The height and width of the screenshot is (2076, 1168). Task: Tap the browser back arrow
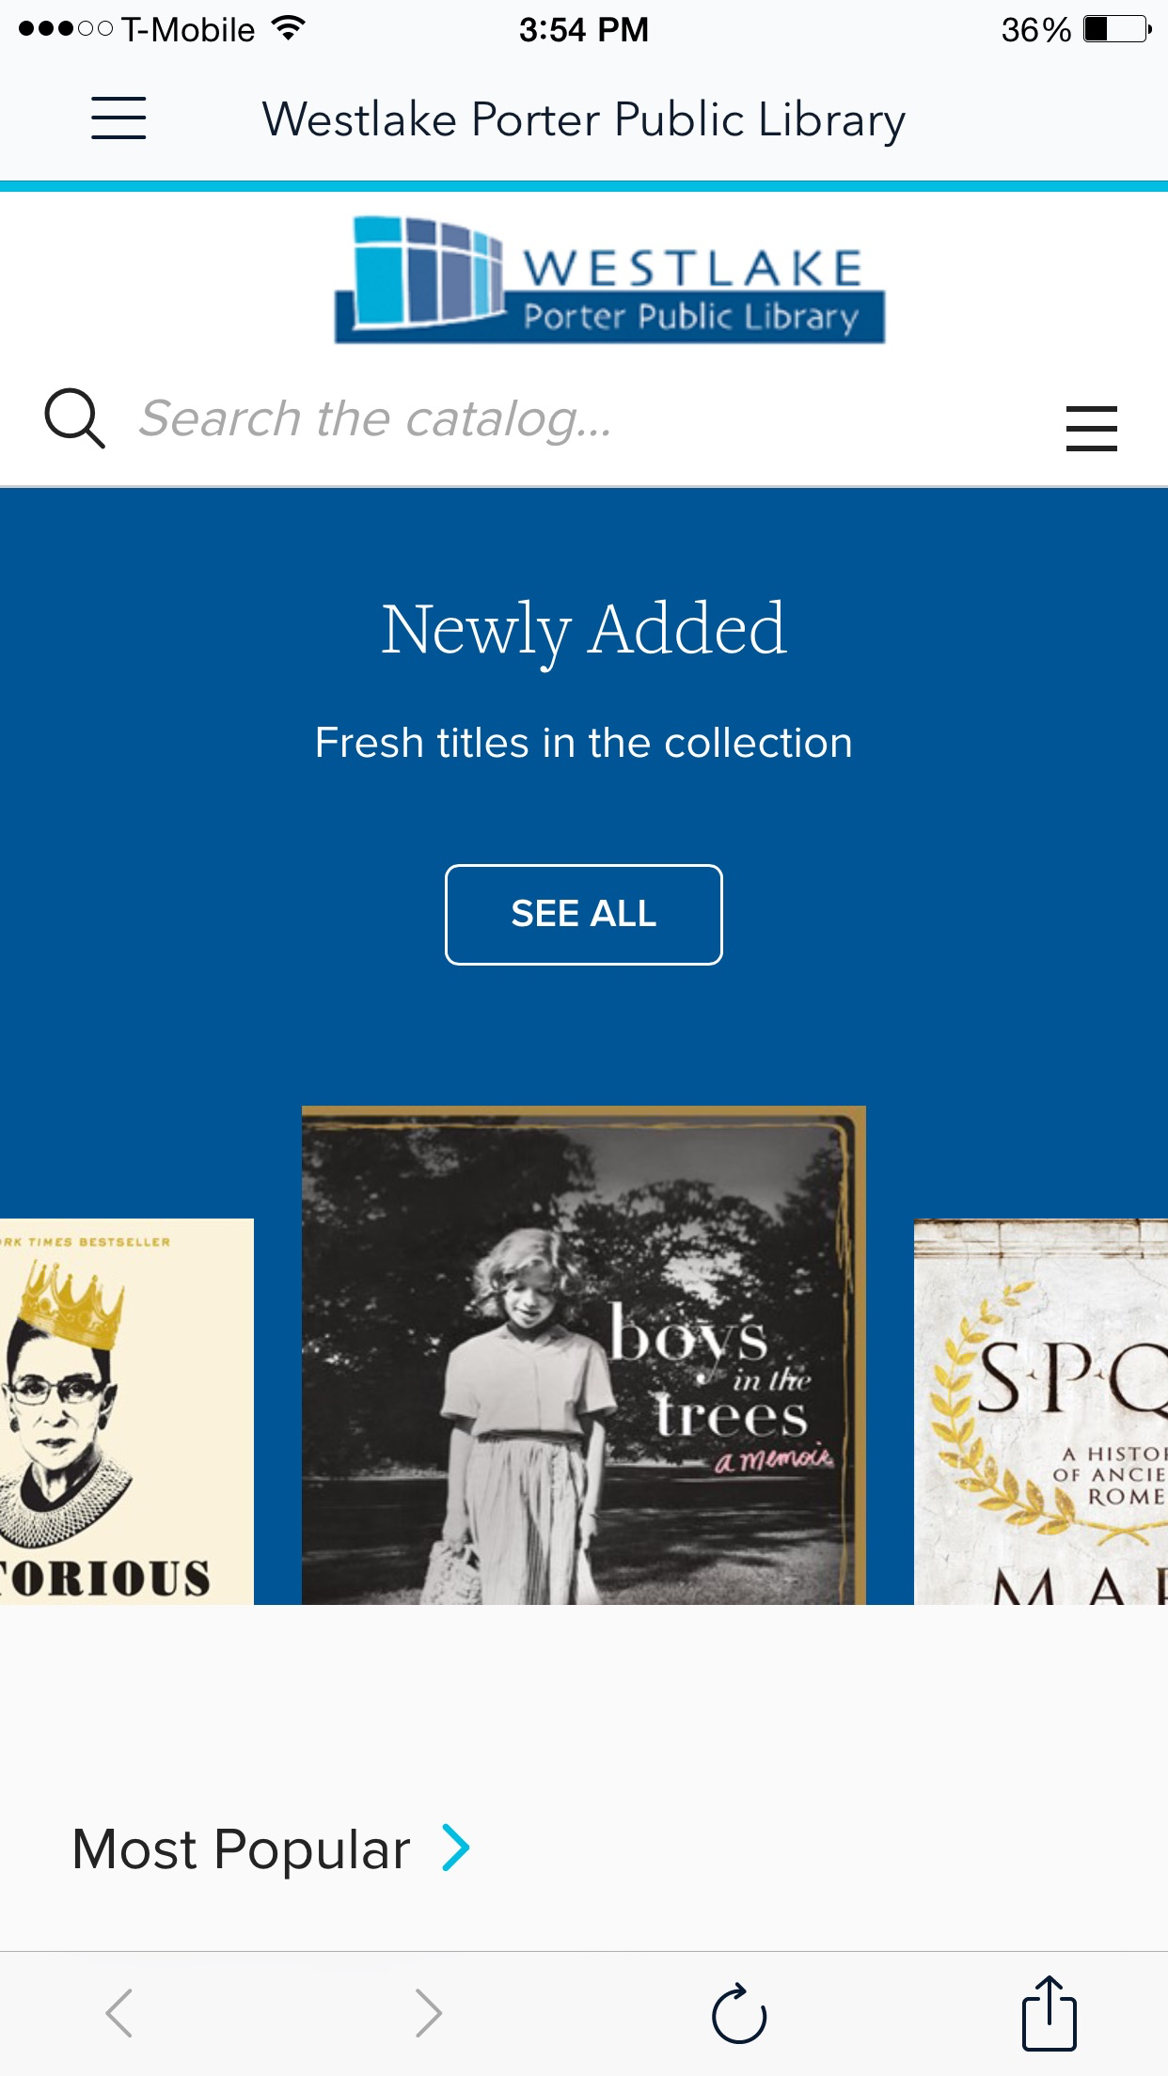click(119, 2013)
